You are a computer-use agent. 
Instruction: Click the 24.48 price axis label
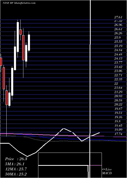[118, 54]
